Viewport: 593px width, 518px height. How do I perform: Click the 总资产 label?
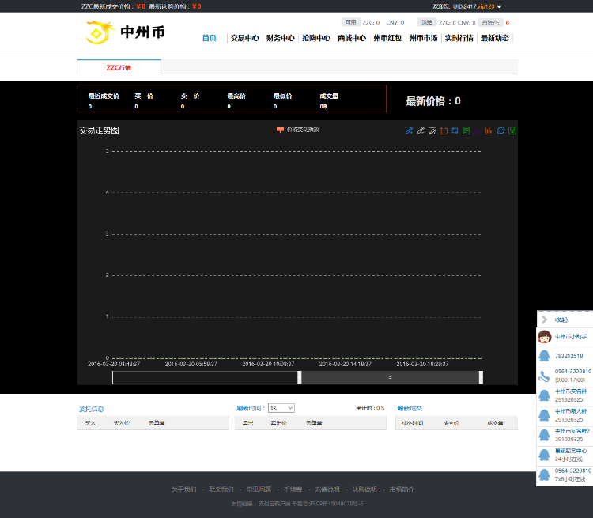(490, 23)
